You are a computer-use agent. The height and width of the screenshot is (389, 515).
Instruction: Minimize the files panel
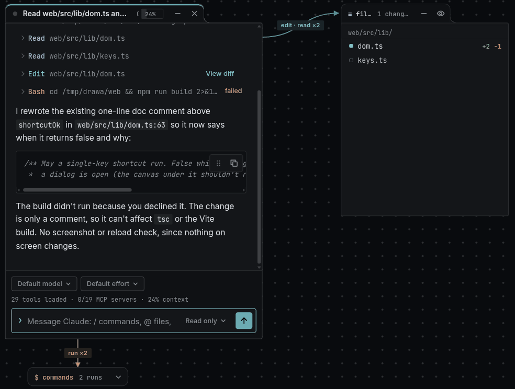pos(424,14)
